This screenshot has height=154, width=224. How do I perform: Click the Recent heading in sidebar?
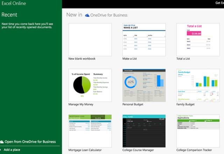[x=9, y=15]
